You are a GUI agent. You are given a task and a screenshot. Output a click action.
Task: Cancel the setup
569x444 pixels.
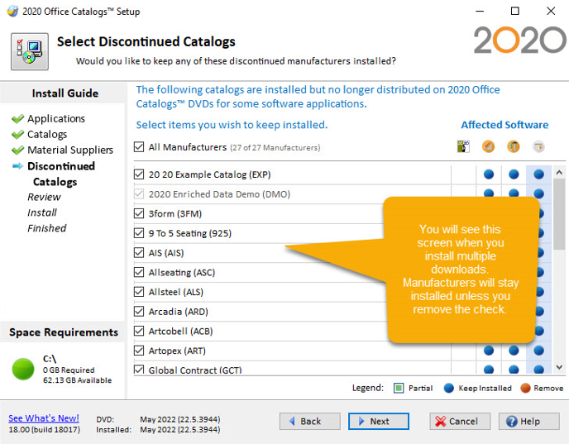[x=460, y=421]
